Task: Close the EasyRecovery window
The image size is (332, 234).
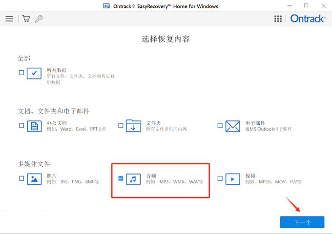Action: (324, 6)
